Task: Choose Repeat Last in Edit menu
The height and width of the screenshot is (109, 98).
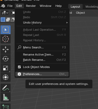Action: (x=42, y=35)
